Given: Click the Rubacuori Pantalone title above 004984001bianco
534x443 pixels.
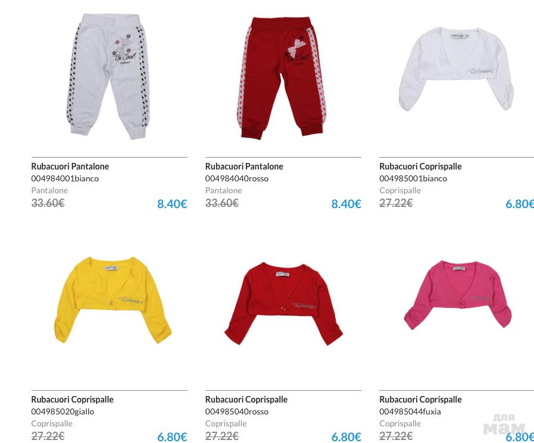Looking at the screenshot, I should [70, 166].
